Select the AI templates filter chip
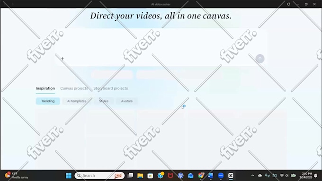 pyautogui.click(x=77, y=101)
